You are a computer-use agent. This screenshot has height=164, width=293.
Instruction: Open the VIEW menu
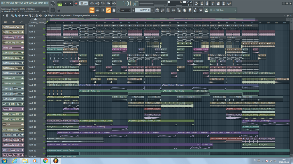point(26,3)
